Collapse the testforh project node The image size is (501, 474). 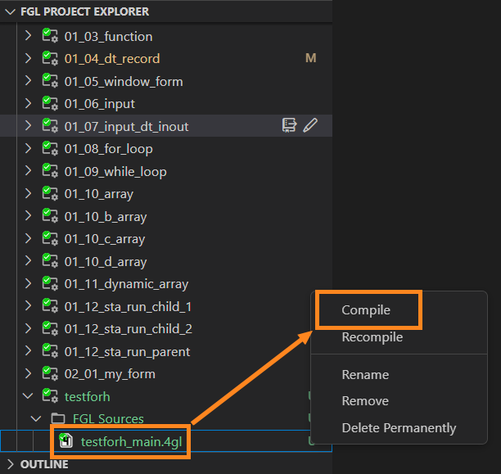[28, 396]
